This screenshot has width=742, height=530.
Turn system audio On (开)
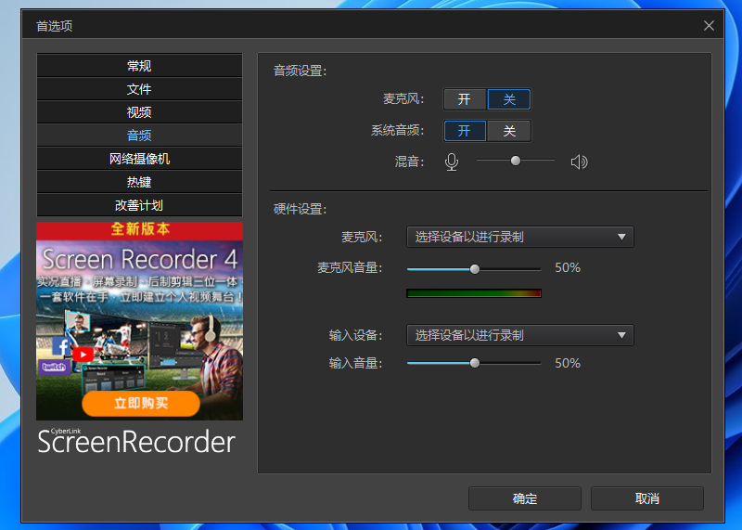tap(465, 131)
